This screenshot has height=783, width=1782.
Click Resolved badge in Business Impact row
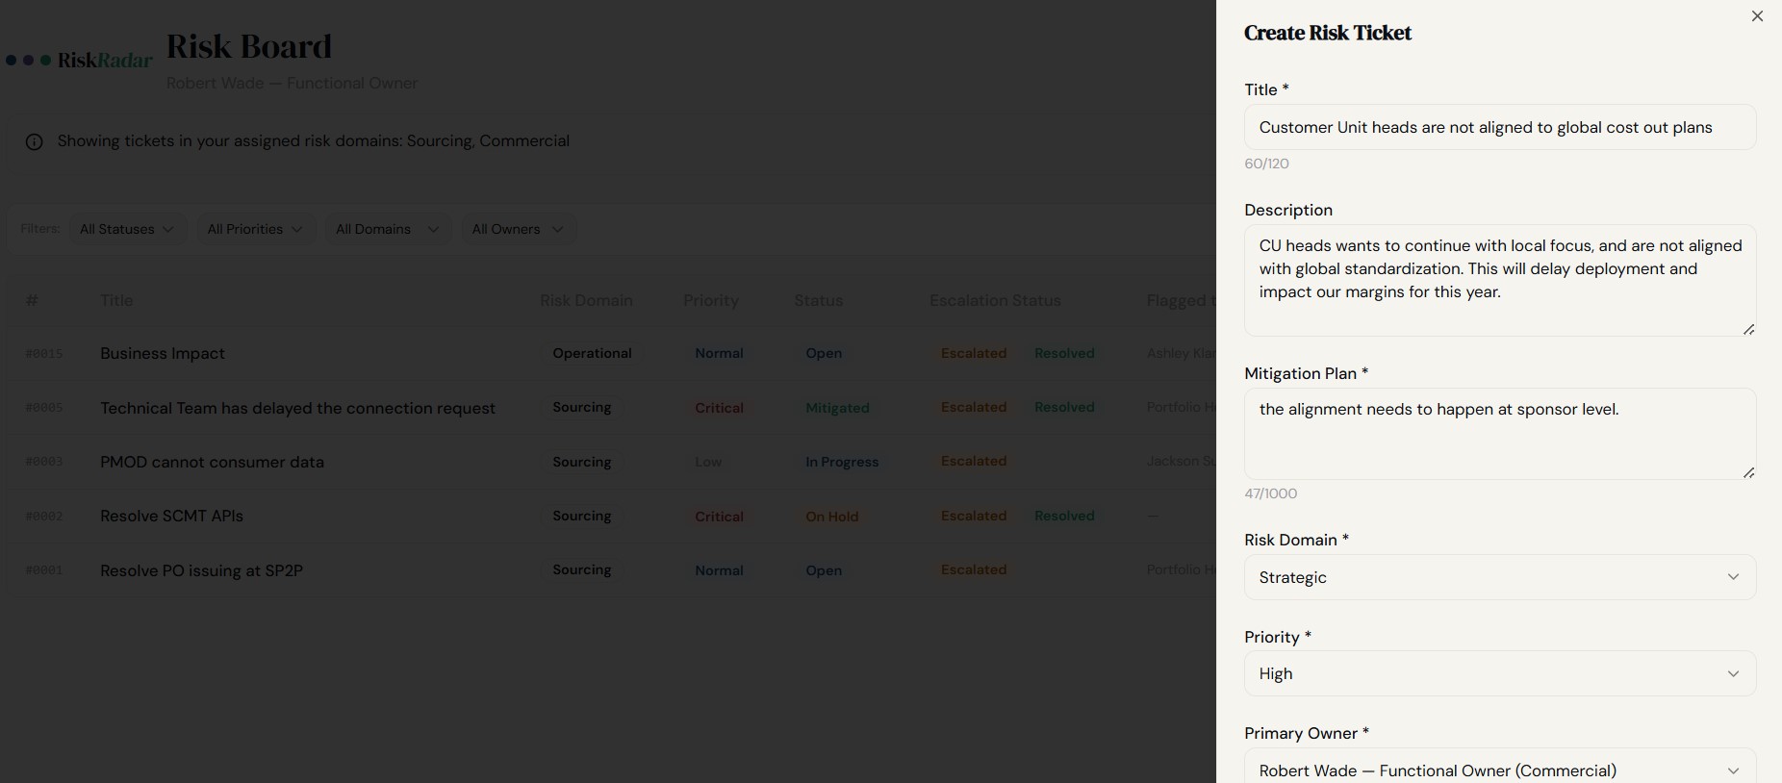coord(1064,353)
